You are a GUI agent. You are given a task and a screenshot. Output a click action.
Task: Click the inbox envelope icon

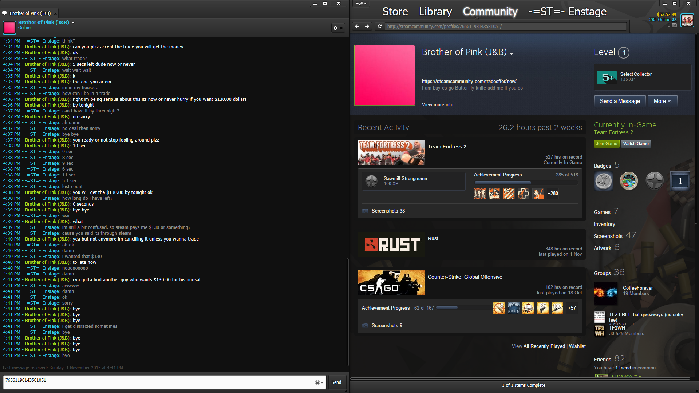point(674,25)
